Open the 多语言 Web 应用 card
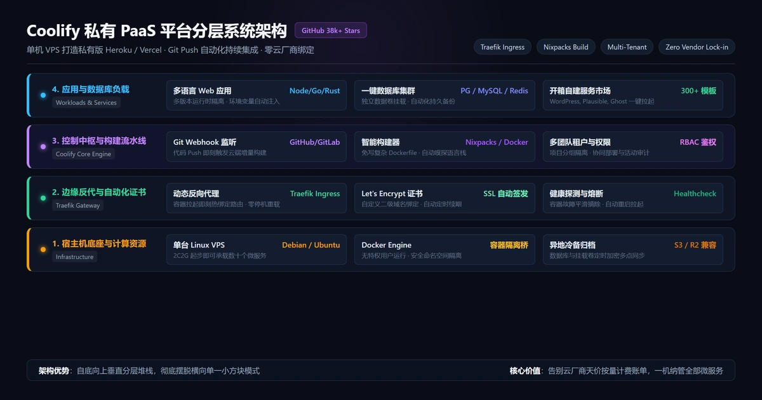762x400 pixels. pos(257,95)
